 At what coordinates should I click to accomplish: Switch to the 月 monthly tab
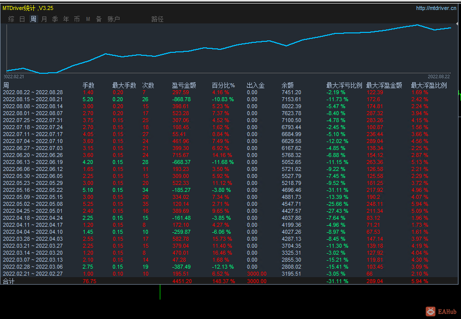[x=44, y=19]
